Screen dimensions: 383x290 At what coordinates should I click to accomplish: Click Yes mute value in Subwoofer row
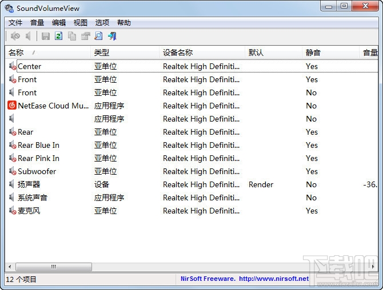point(312,171)
